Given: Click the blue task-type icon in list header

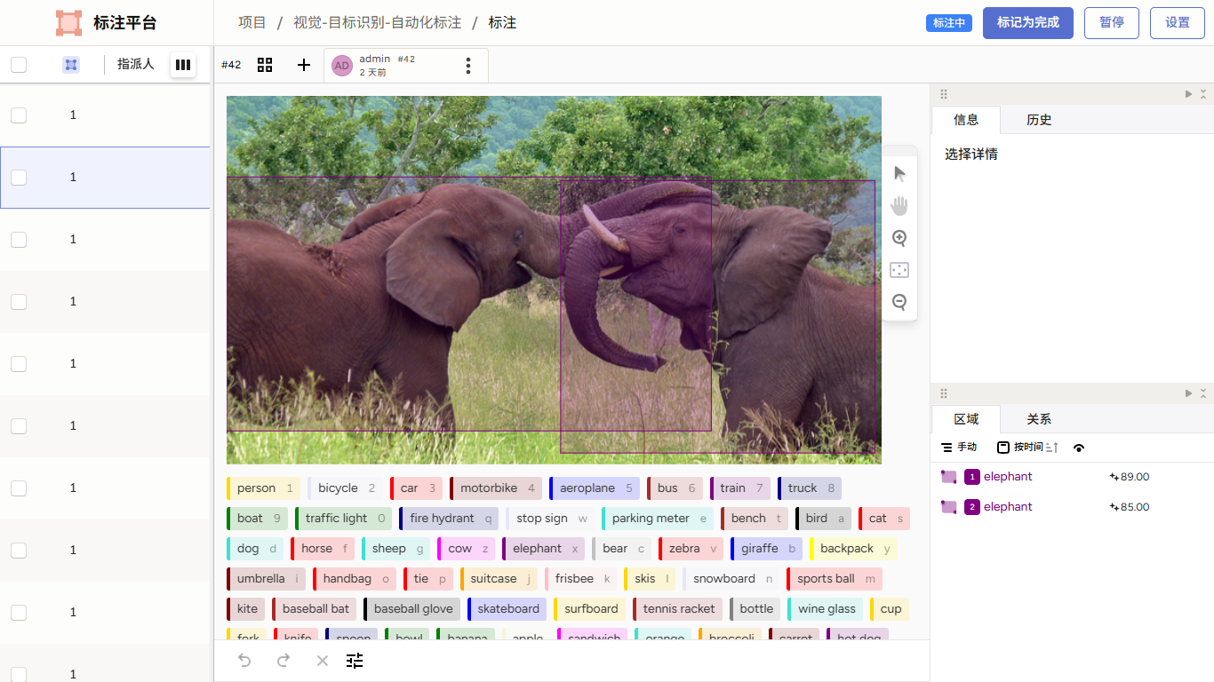Looking at the screenshot, I should [71, 65].
